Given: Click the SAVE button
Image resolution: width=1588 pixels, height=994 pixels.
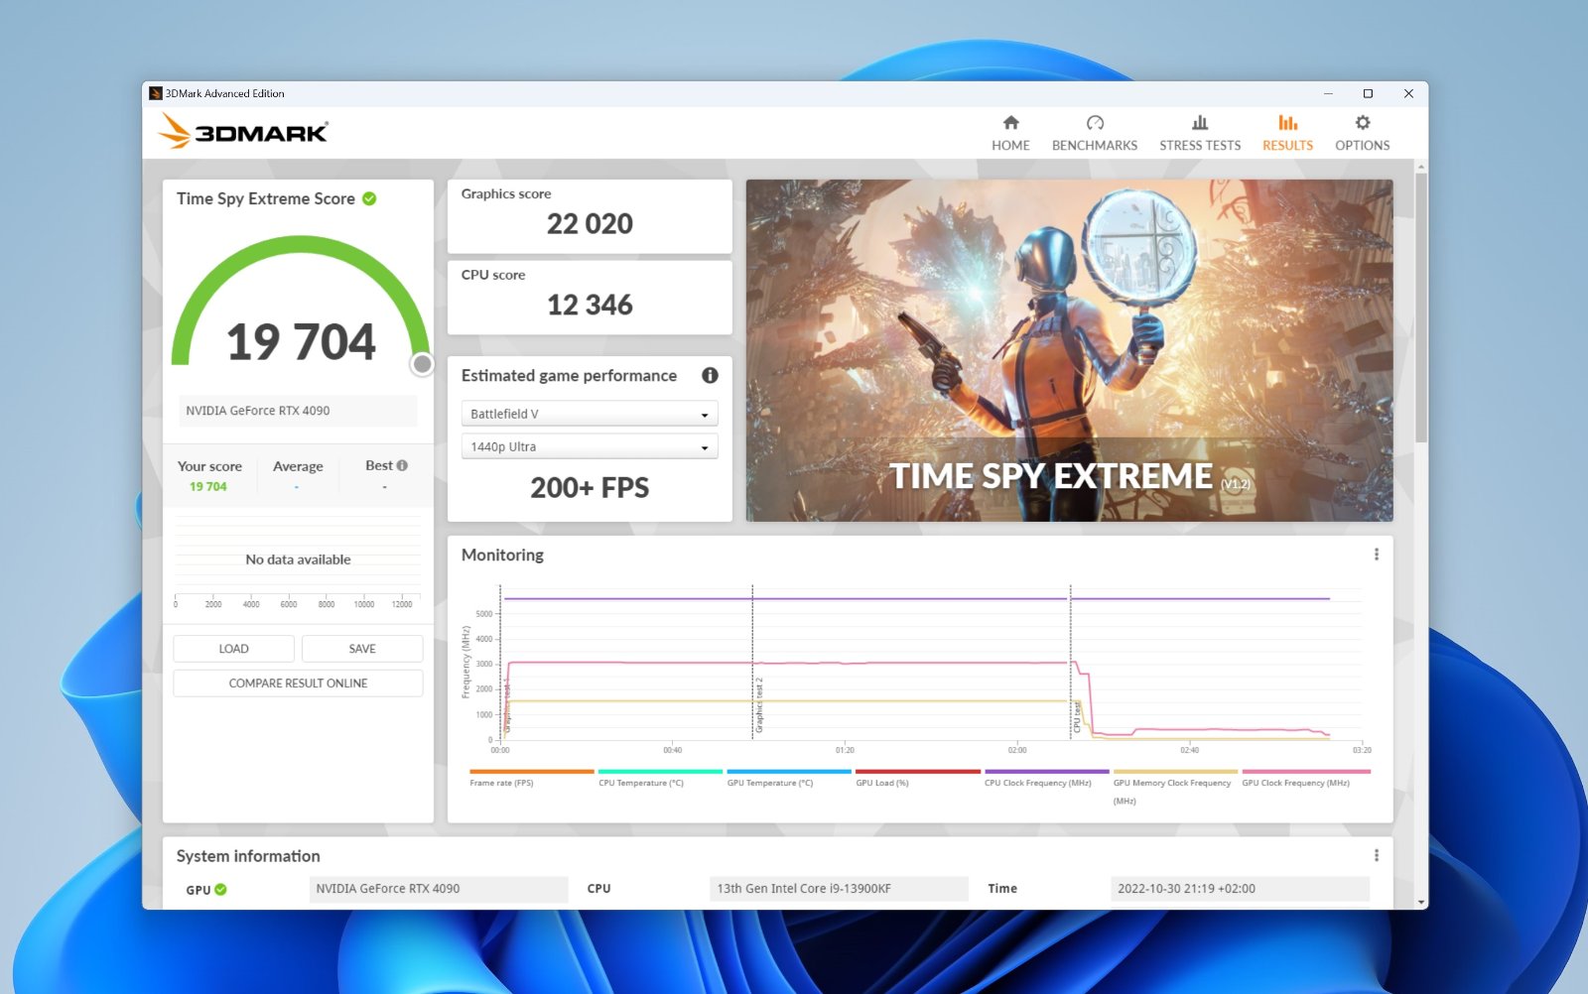Looking at the screenshot, I should tap(362, 649).
